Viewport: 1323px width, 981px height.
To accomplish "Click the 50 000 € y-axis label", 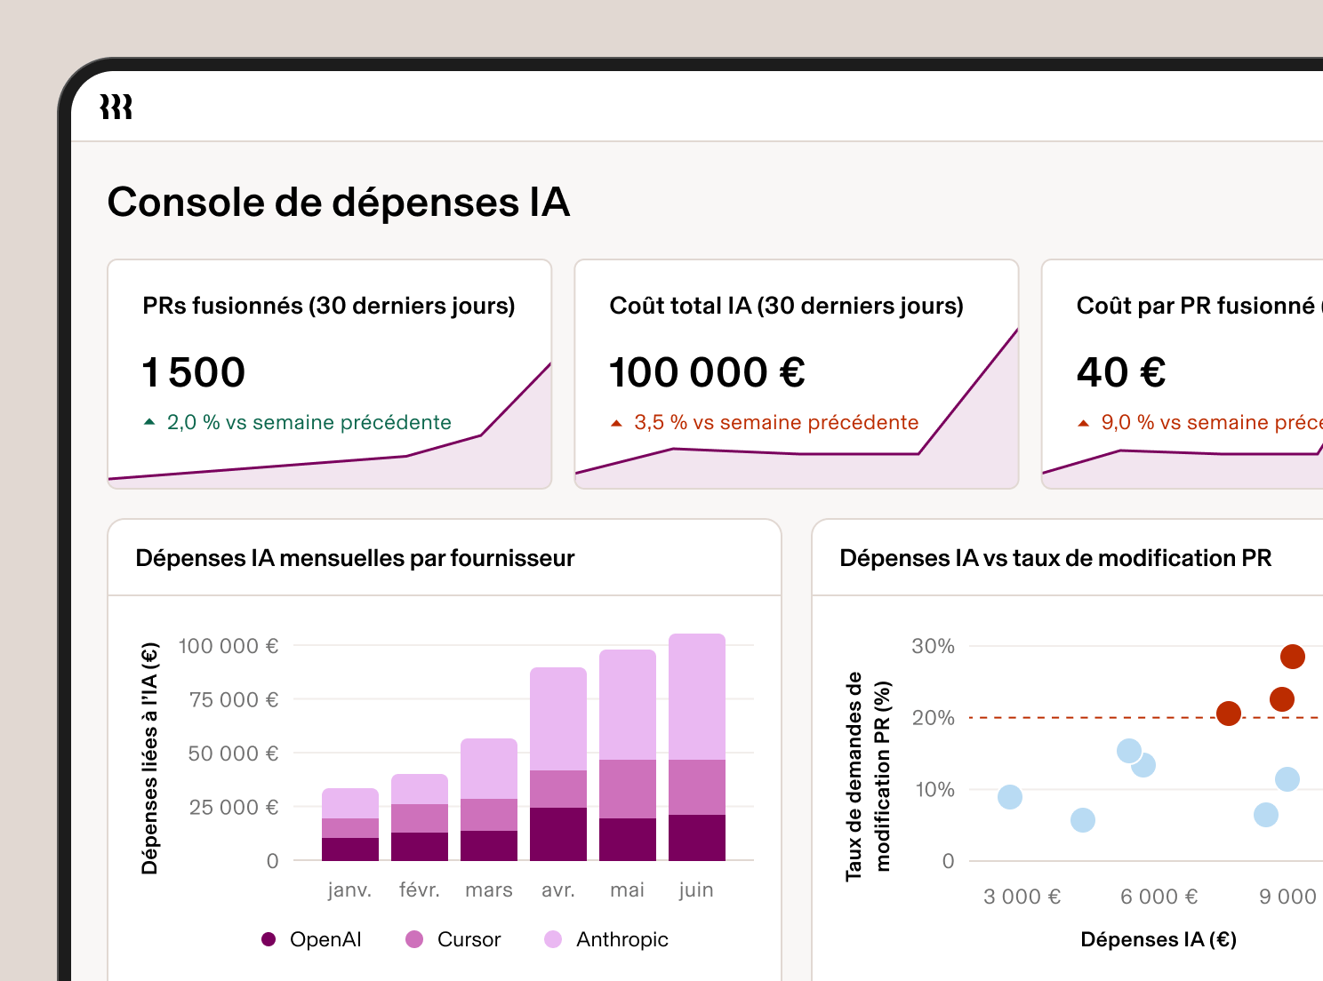I will (x=233, y=754).
